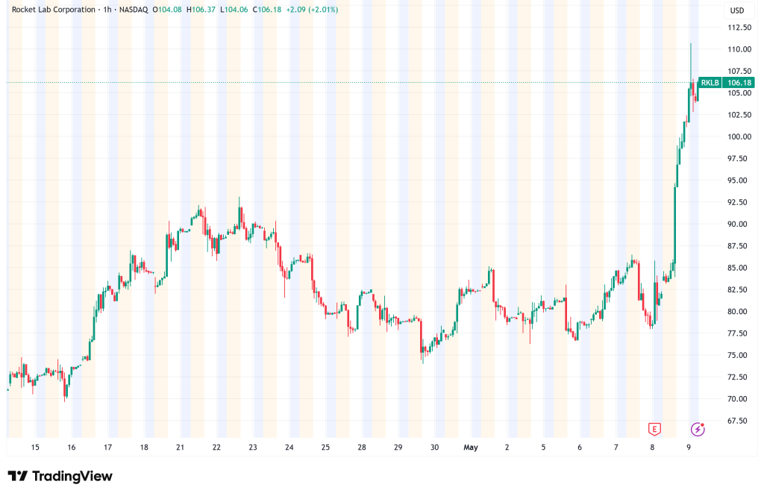Open the TradingView logo link
Screen dimensions: 764x496
point(60,476)
